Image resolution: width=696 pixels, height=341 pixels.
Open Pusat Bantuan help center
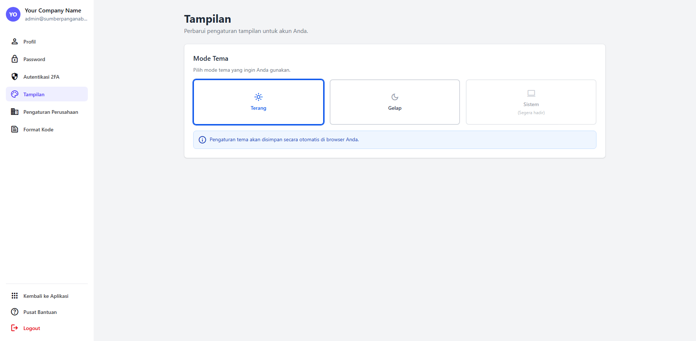tap(40, 312)
